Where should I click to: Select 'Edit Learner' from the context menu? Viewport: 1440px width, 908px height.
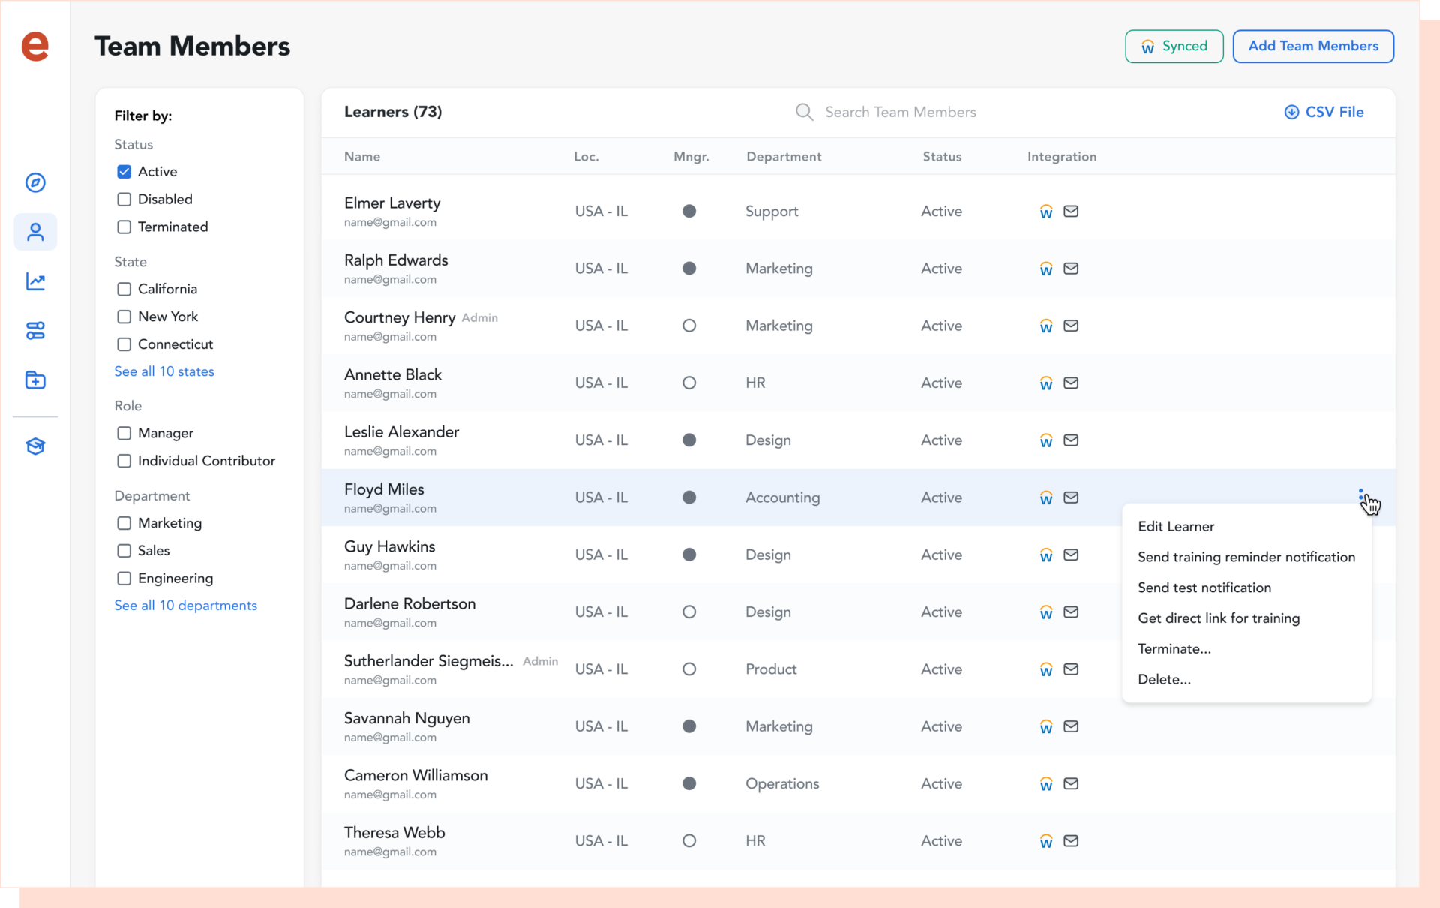(x=1176, y=526)
